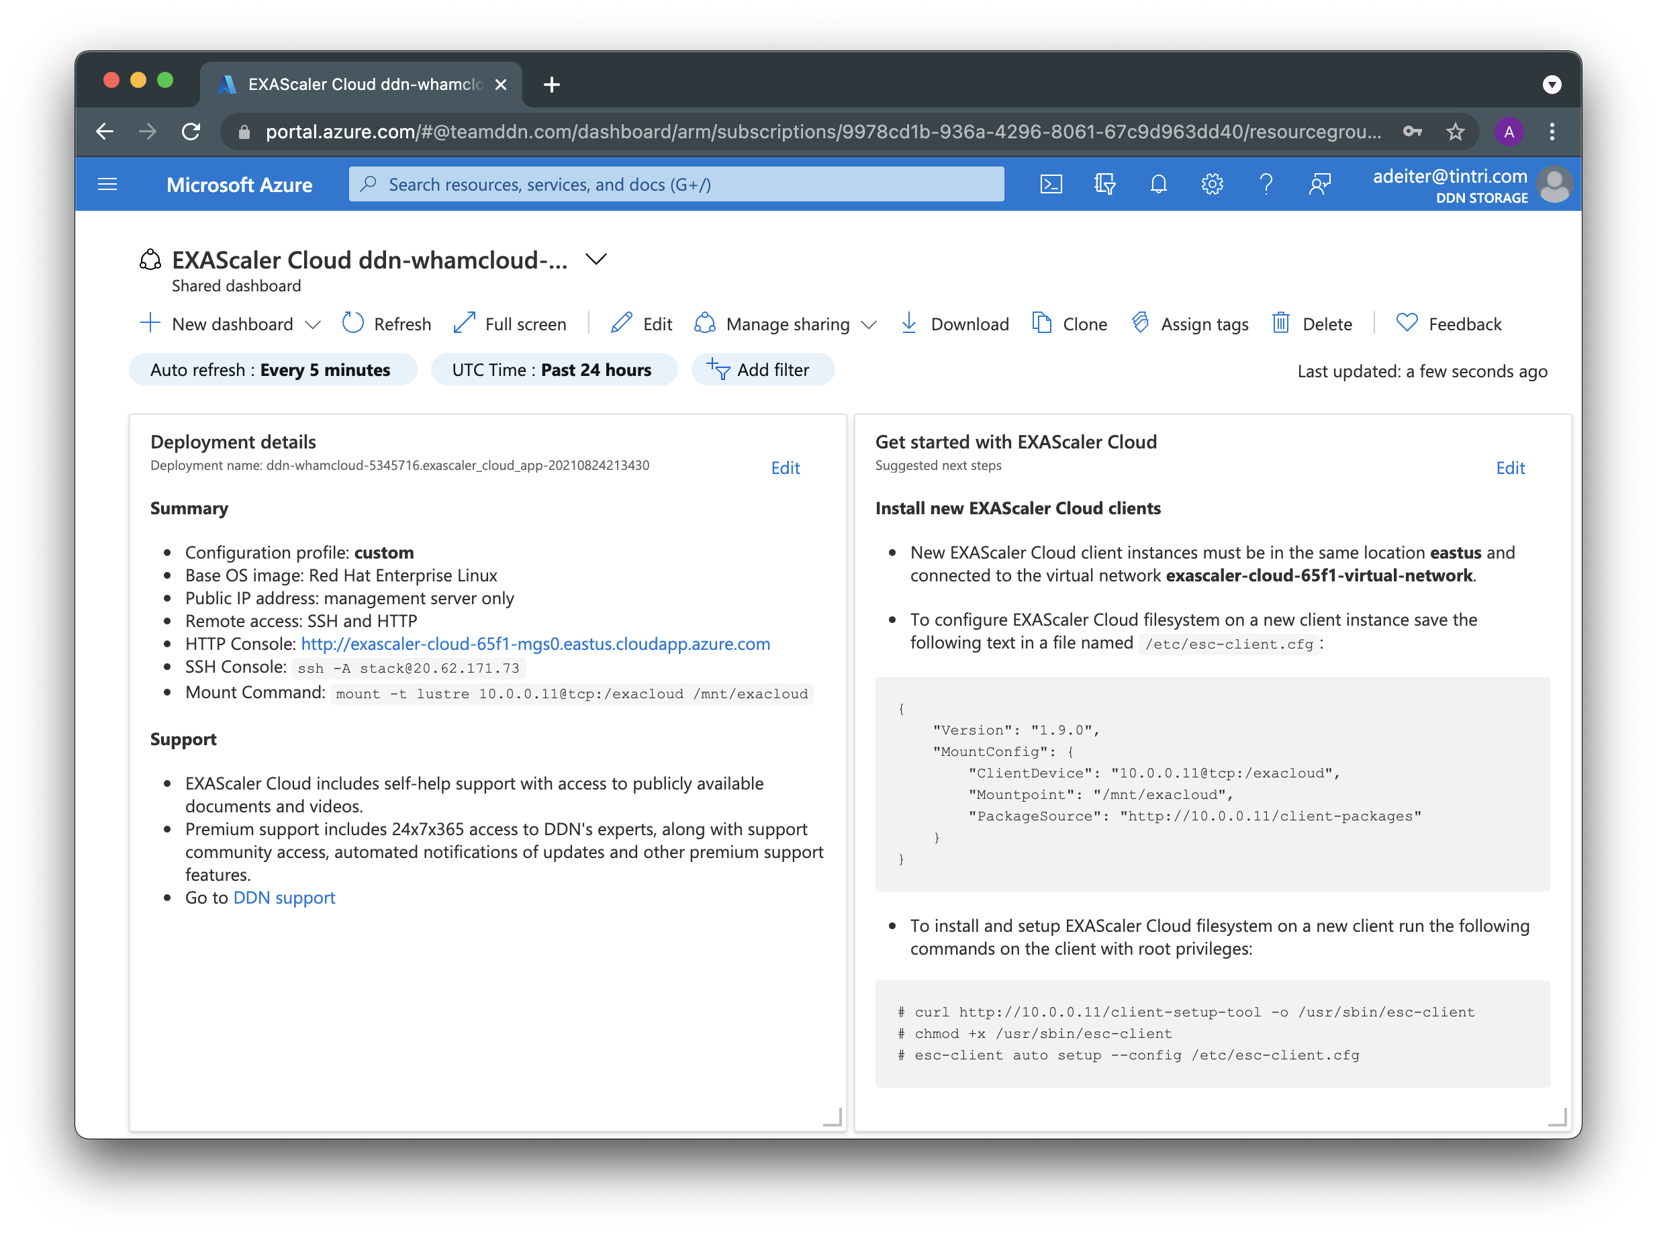
Task: Open Azure portal settings gear
Action: [1212, 184]
